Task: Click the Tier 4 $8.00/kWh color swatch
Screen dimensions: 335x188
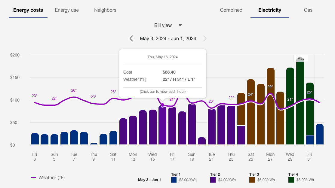Action: tap(291, 180)
